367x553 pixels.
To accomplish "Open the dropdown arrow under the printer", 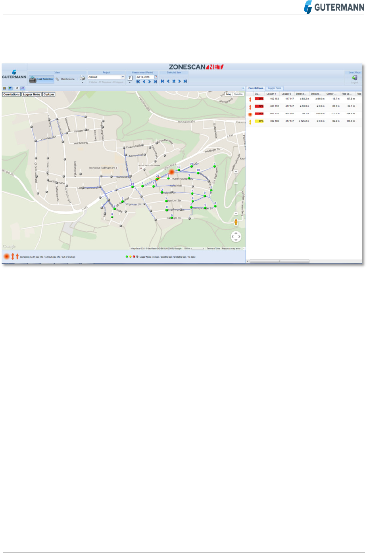I will (83, 82).
